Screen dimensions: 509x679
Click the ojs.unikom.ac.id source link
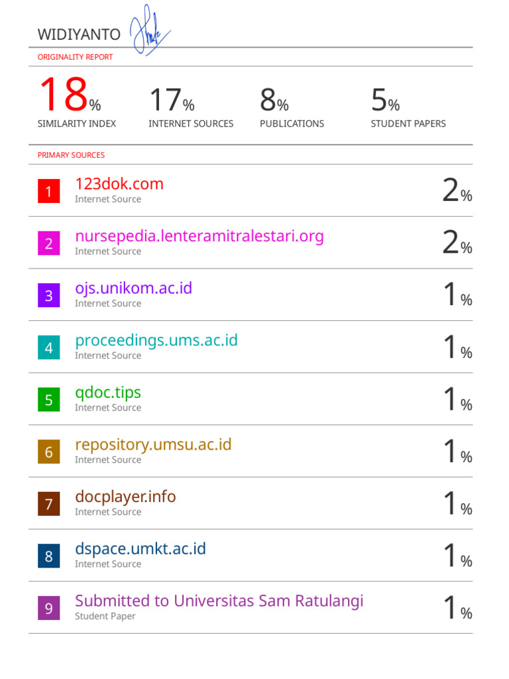pos(133,288)
